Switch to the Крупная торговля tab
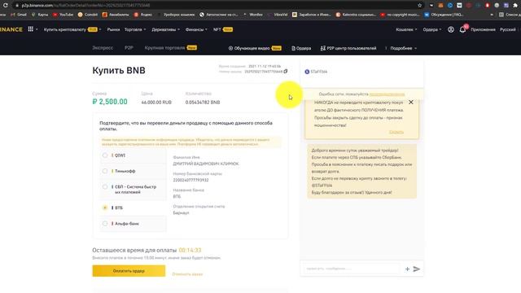 click(x=170, y=48)
